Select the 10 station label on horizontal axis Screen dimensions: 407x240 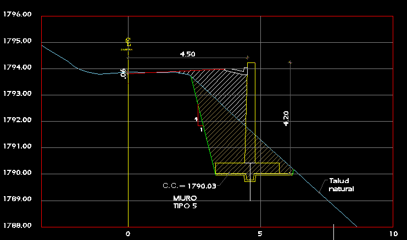click(x=392, y=234)
